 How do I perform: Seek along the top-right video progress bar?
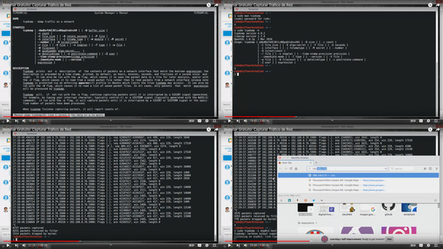pyautogui.click(x=332, y=117)
